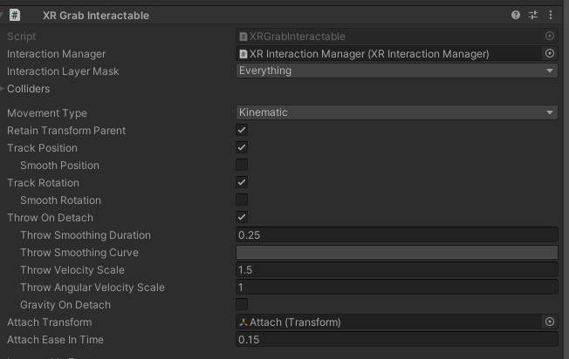
Task: Toggle Retain Transform Parent checkbox
Action: point(242,130)
